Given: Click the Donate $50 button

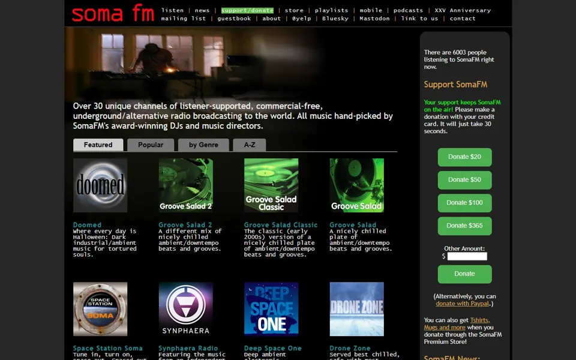Looking at the screenshot, I should (x=464, y=179).
